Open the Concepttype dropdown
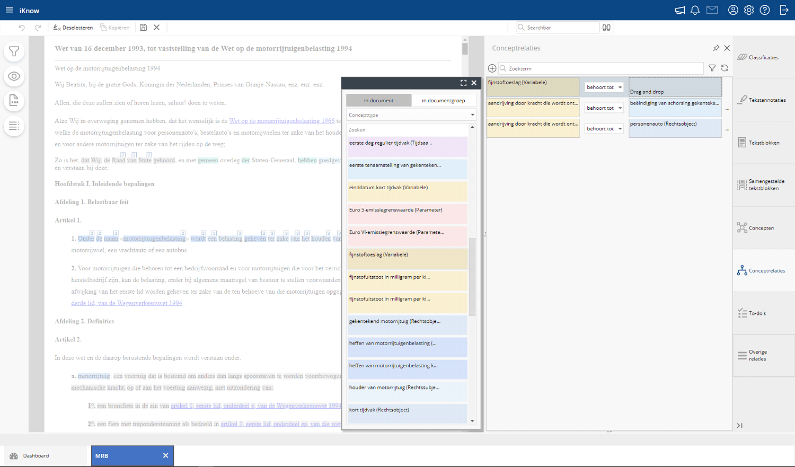795x467 pixels. 411,115
